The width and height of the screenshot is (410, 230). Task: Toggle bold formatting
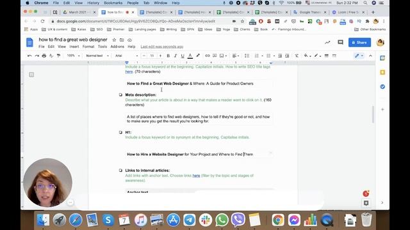(168, 56)
